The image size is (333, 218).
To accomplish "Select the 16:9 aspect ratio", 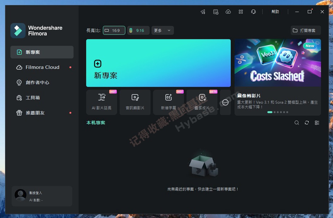I will pyautogui.click(x=114, y=30).
